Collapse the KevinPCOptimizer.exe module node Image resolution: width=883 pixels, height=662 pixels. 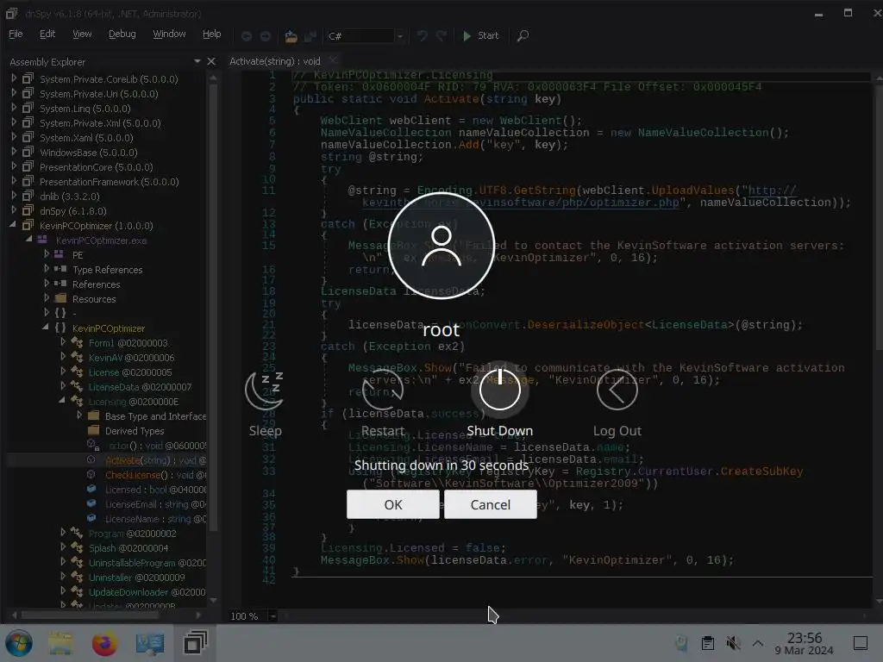[29, 240]
